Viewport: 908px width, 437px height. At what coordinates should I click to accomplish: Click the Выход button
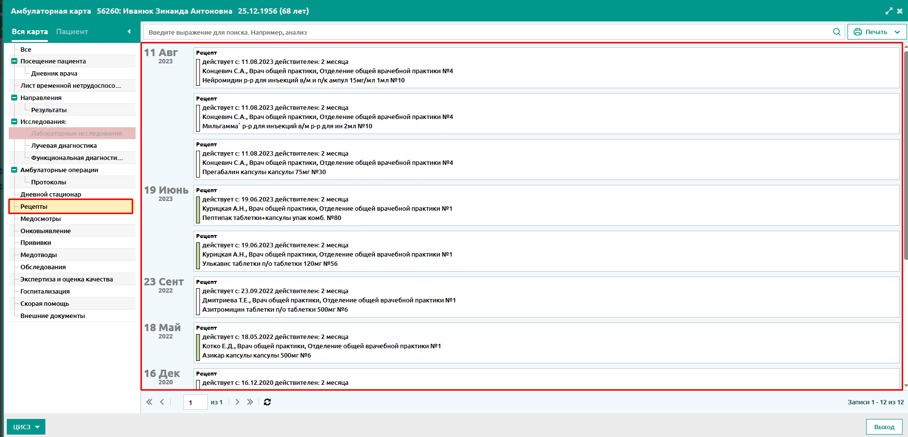click(x=884, y=427)
